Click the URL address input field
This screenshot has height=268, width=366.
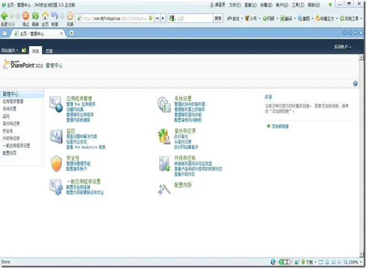point(114,18)
